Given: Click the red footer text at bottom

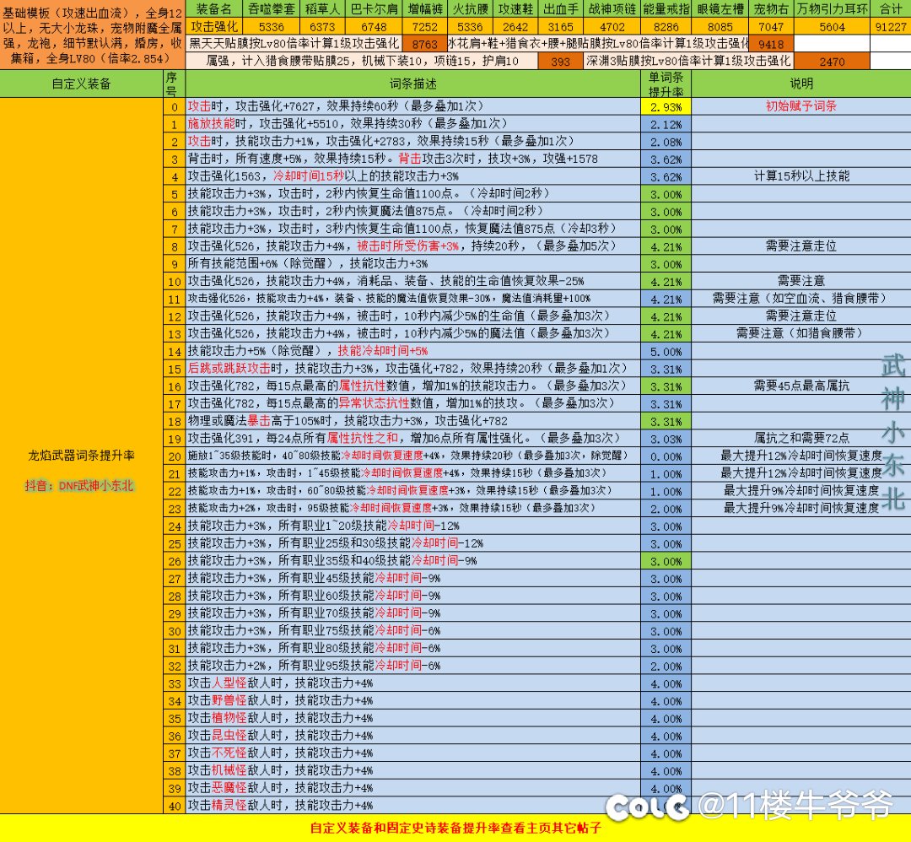Looking at the screenshot, I should (455, 828).
